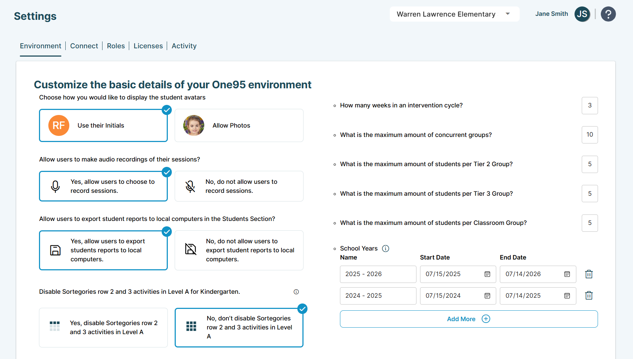Select Use their Initials option
This screenshot has height=359, width=633.
(x=103, y=125)
